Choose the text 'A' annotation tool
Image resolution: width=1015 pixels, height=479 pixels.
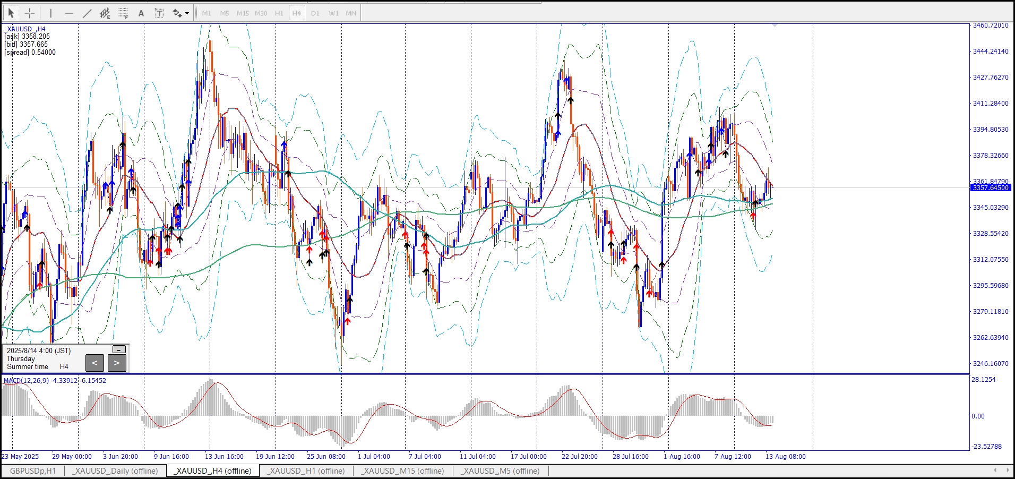pyautogui.click(x=141, y=13)
